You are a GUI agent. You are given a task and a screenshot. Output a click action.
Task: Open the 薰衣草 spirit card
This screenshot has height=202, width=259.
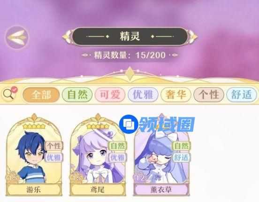click(x=161, y=155)
